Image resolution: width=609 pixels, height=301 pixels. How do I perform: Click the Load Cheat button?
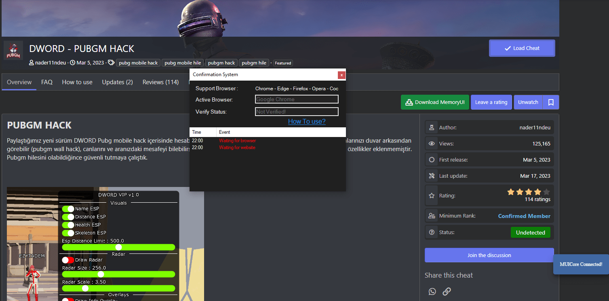click(x=522, y=48)
